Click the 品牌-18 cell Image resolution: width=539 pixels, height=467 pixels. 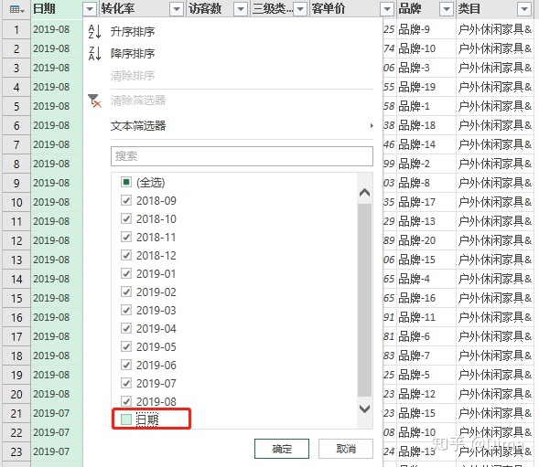click(426, 125)
